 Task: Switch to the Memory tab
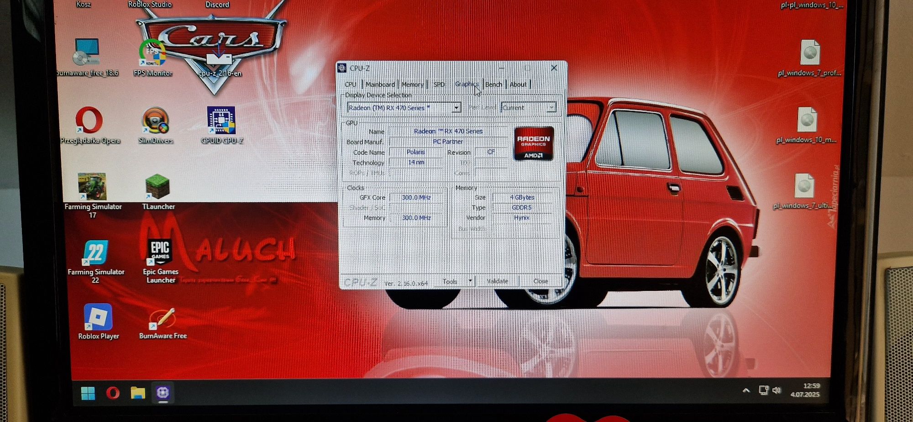pyautogui.click(x=412, y=84)
